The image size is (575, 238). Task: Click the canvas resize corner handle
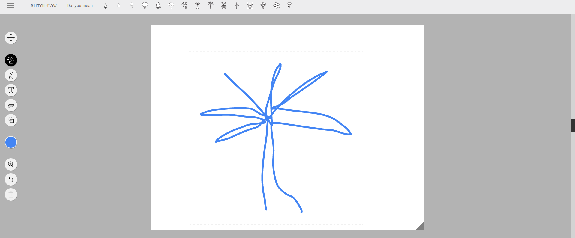pos(420,226)
